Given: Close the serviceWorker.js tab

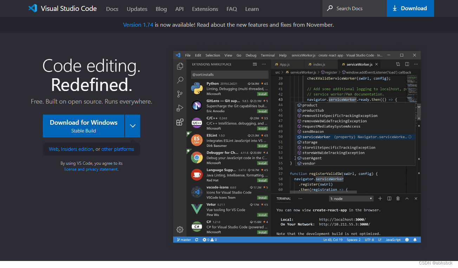Looking at the screenshot, I should pyautogui.click(x=377, y=64).
